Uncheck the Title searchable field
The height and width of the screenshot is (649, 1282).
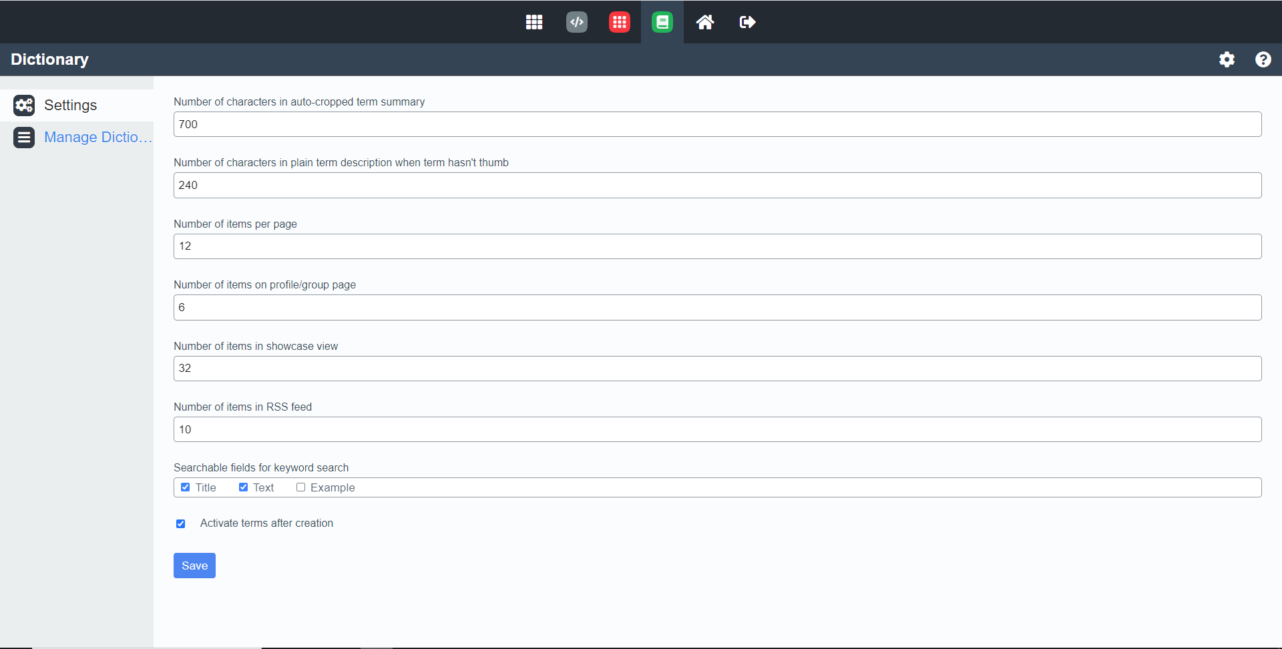[x=186, y=487]
